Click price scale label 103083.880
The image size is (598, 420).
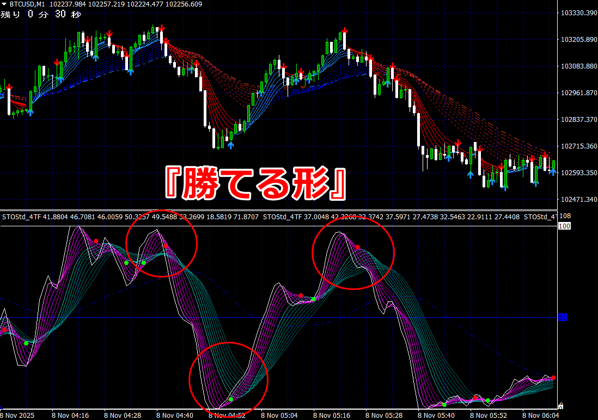[x=578, y=66]
